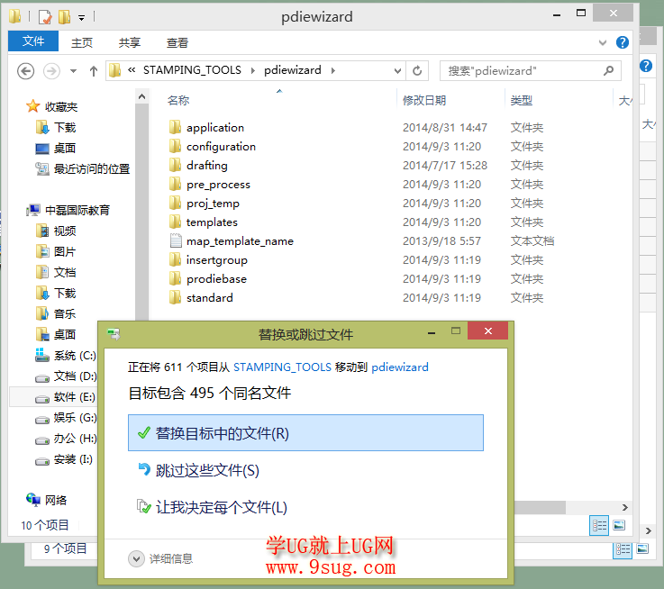Sort by the 名称 column header

[x=178, y=100]
